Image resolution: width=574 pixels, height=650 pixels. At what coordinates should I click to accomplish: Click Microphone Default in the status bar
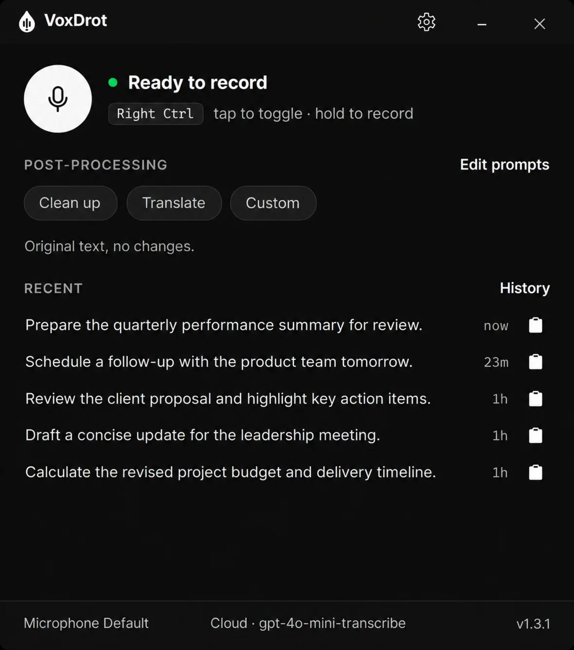(x=86, y=623)
